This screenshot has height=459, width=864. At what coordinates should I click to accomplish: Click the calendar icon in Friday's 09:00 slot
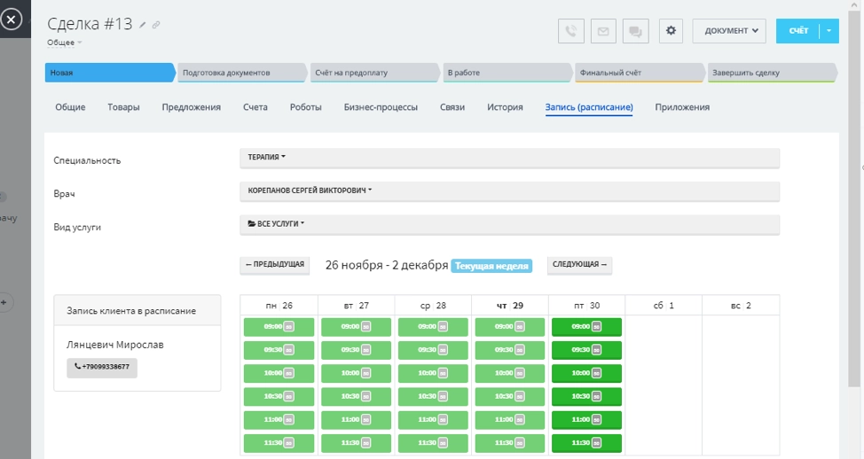pyautogui.click(x=595, y=327)
